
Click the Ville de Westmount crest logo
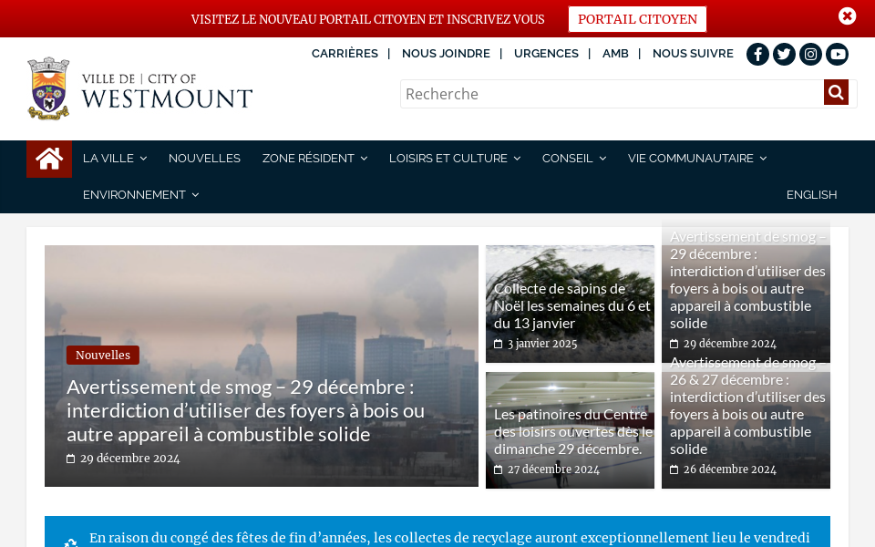pos(48,88)
